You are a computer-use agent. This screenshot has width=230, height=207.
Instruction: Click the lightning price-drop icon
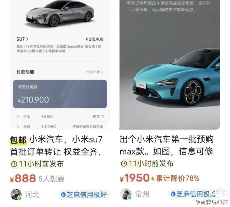[153, 178]
